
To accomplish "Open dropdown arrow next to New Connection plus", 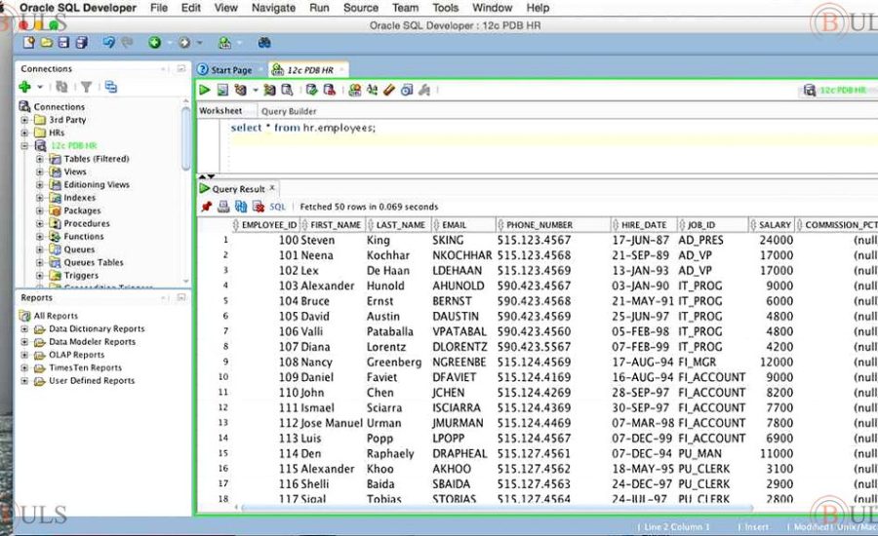I will (x=40, y=87).
